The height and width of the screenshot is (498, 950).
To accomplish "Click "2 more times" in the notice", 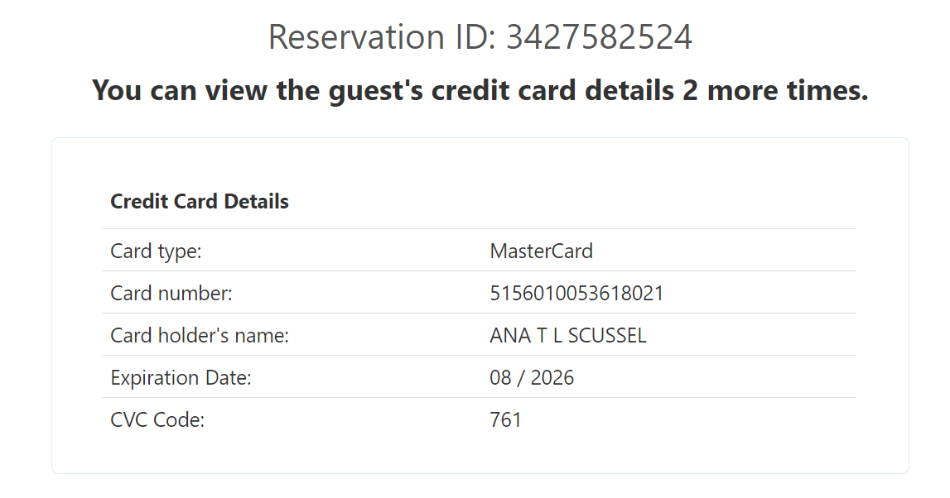I will [x=775, y=89].
